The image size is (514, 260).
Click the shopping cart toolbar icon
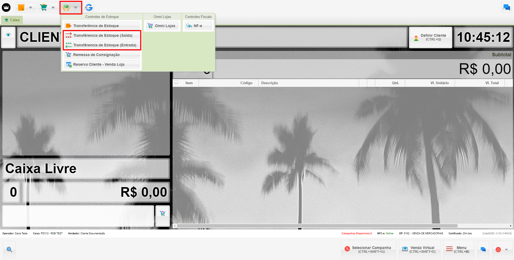[44, 8]
